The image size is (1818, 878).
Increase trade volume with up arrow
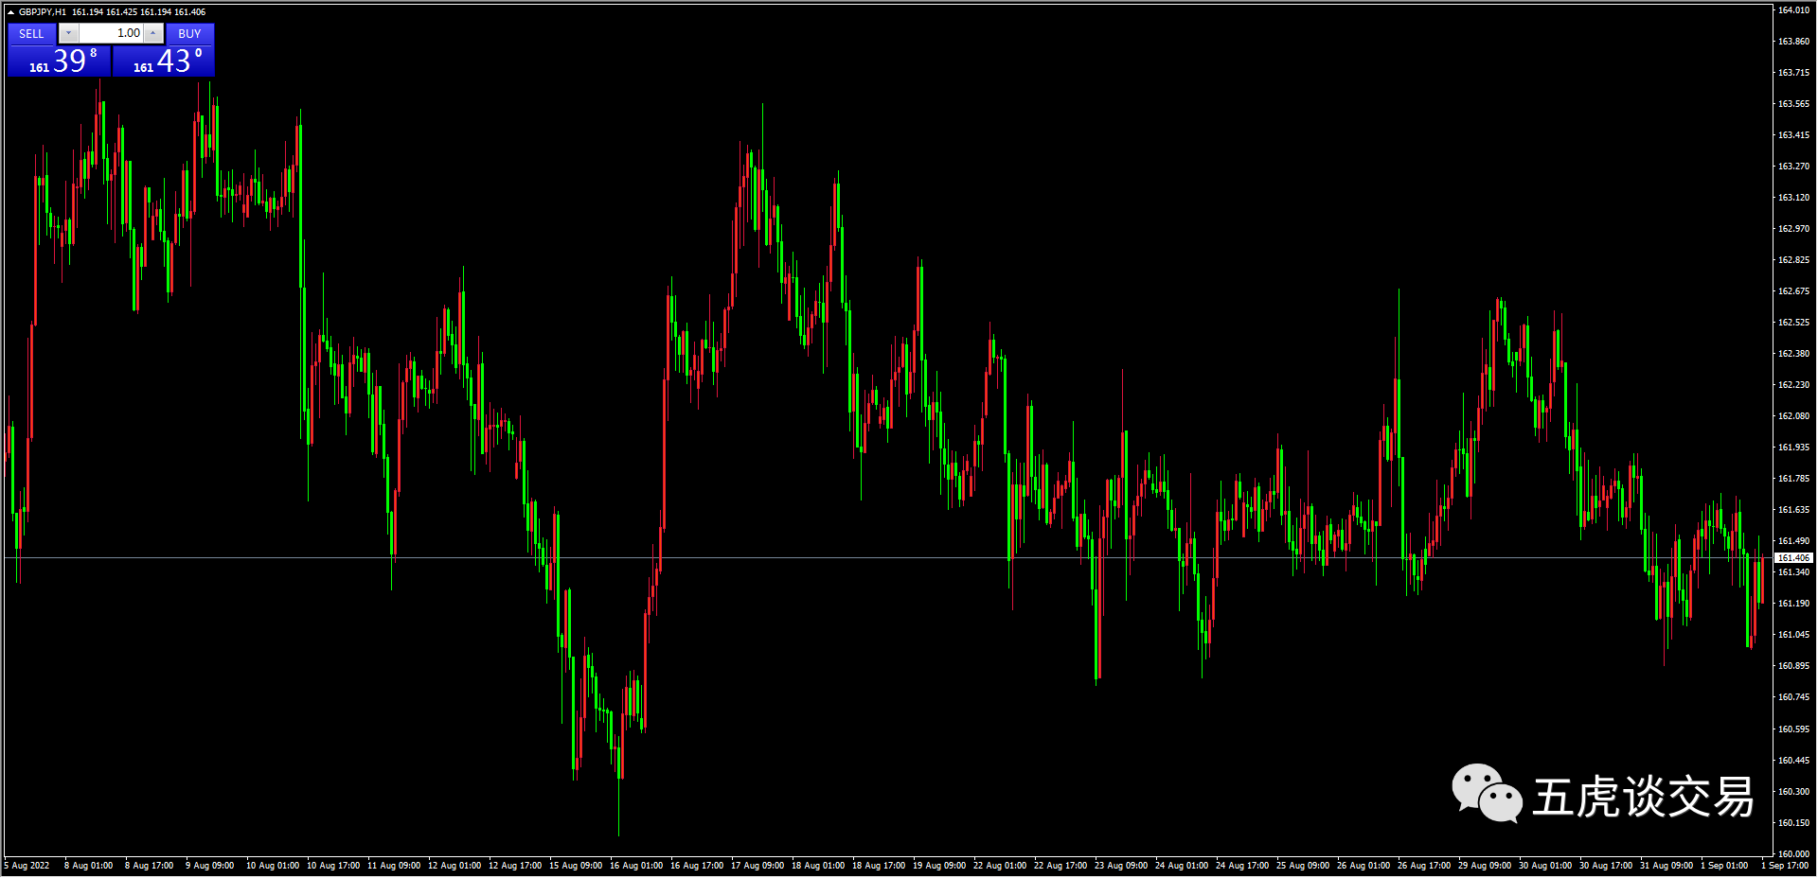pyautogui.click(x=153, y=33)
